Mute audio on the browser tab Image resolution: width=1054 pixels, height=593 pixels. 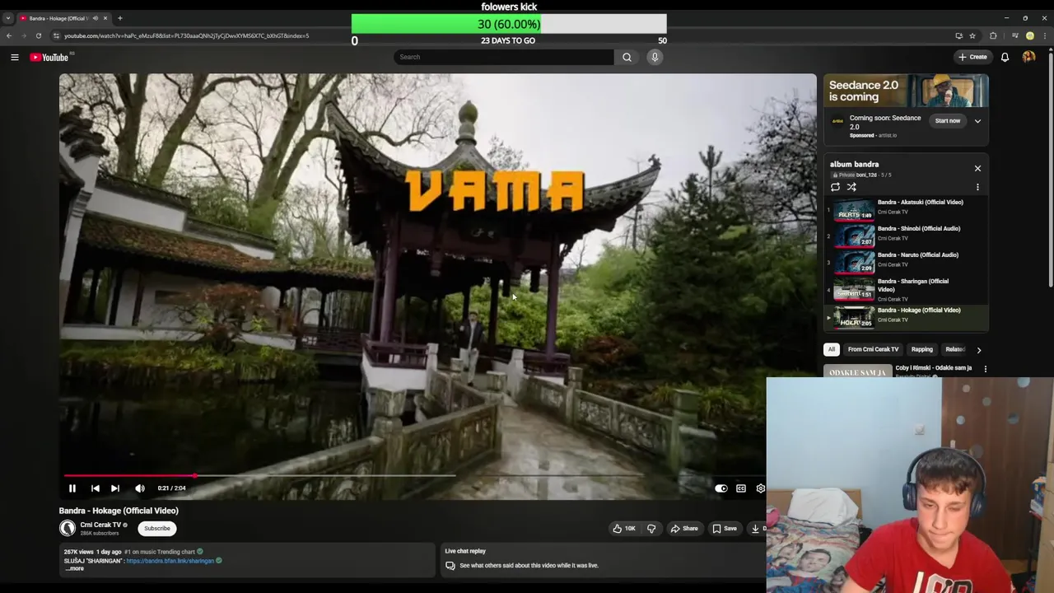click(x=95, y=18)
